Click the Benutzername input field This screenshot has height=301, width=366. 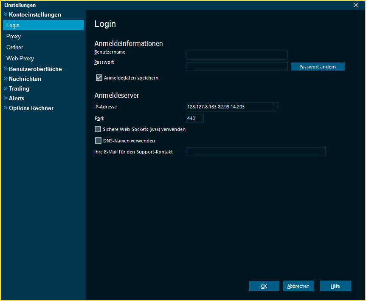tap(236, 55)
